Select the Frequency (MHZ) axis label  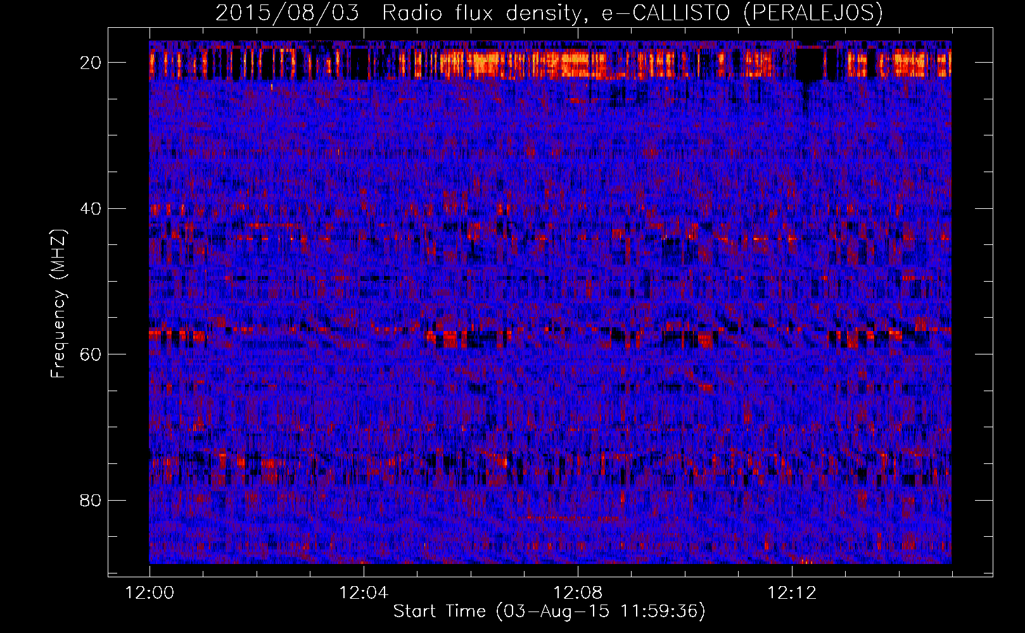click(58, 304)
